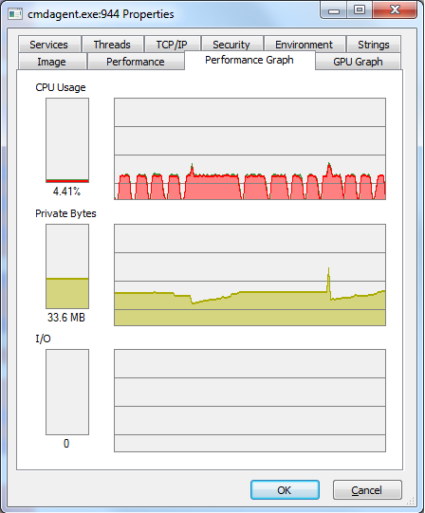Switch to the Strings tab
The width and height of the screenshot is (425, 513).
click(374, 45)
